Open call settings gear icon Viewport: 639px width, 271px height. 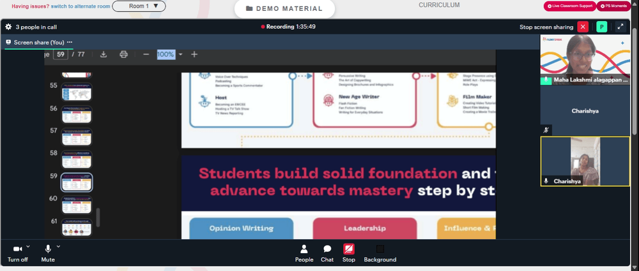[x=8, y=27]
